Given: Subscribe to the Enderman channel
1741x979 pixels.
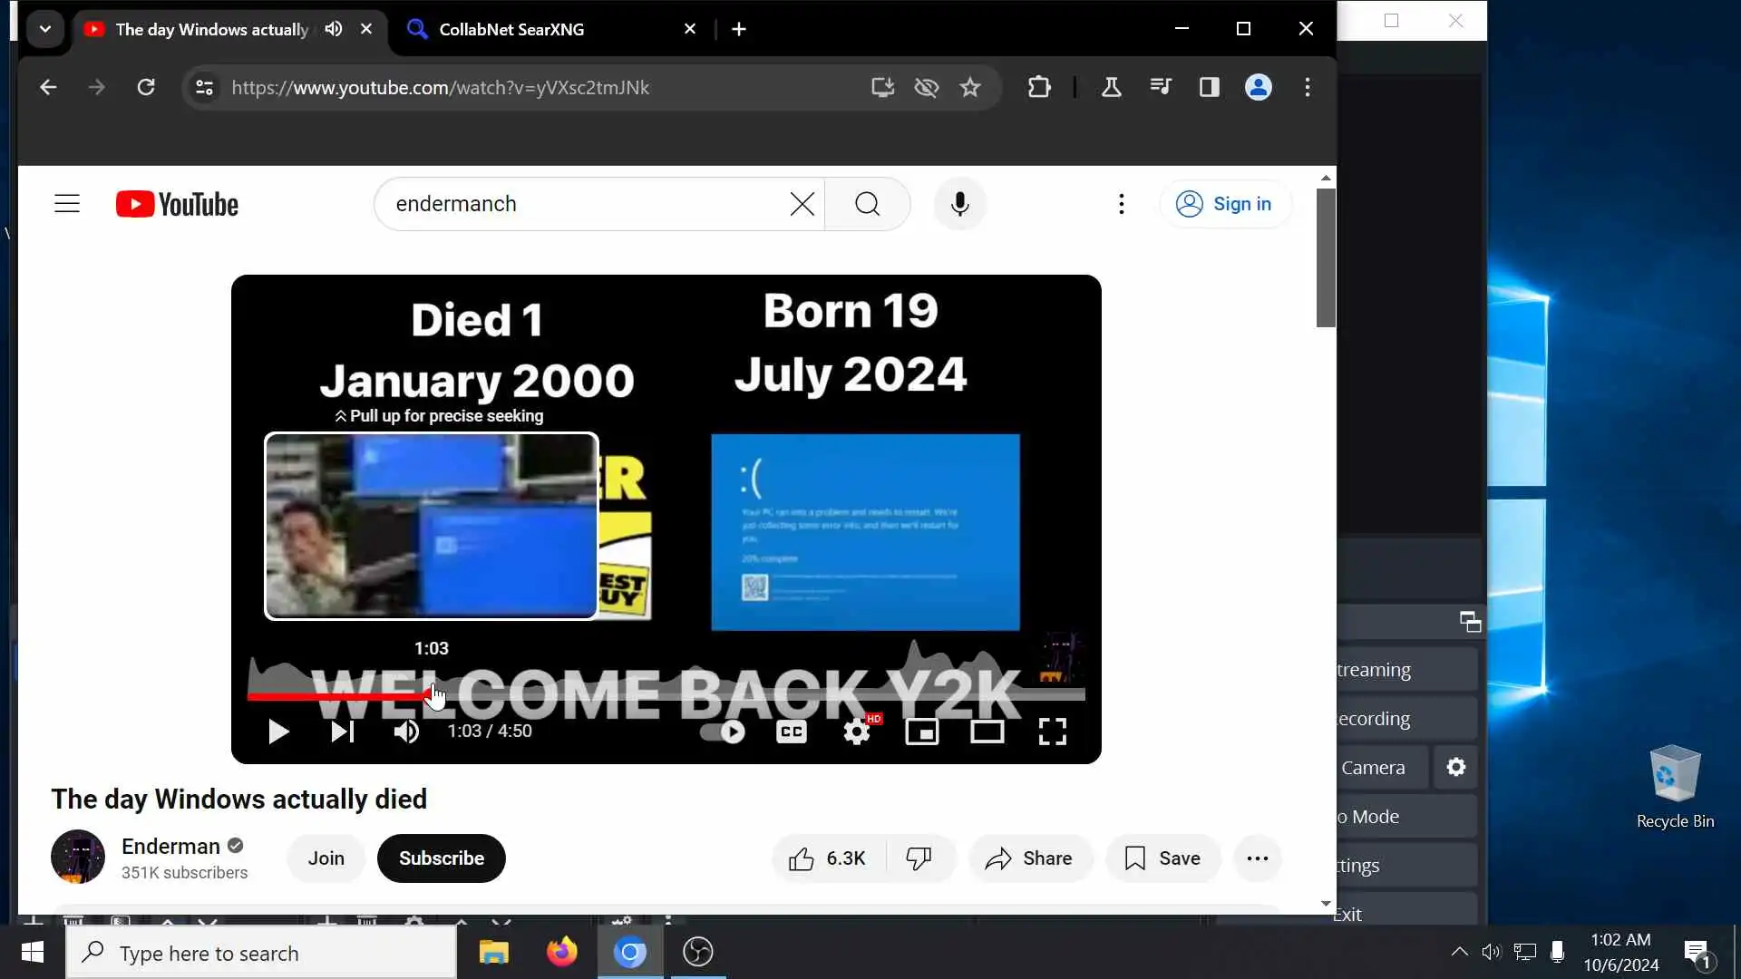Looking at the screenshot, I should click(442, 858).
